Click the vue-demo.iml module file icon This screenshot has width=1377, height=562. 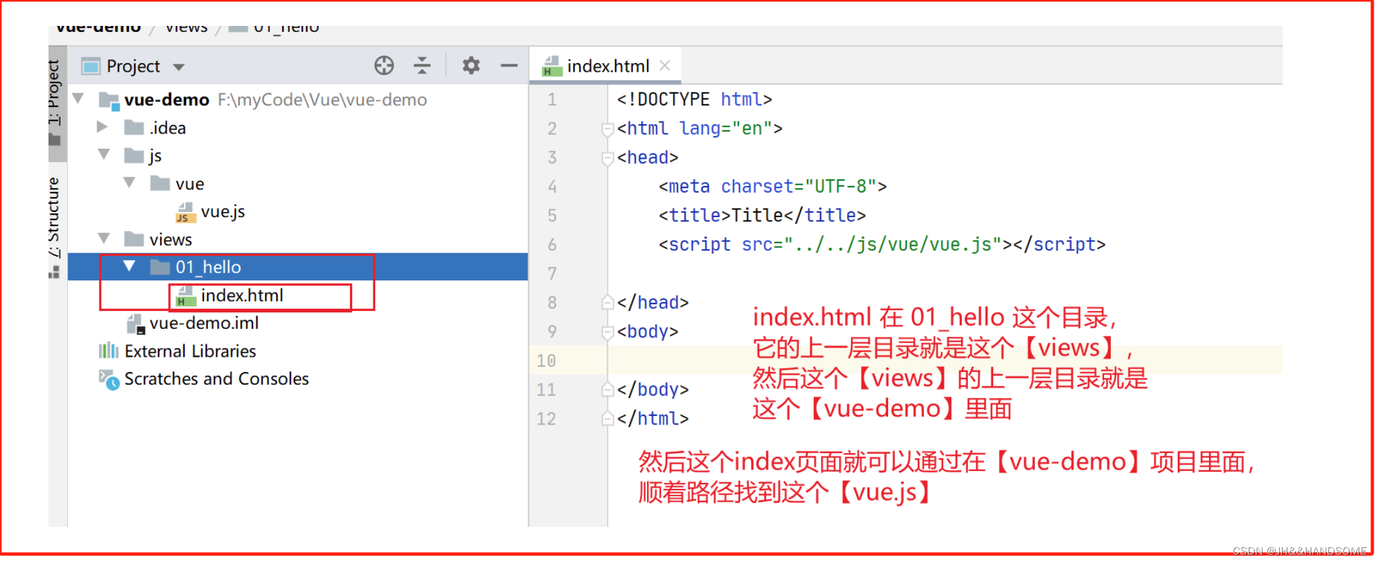[x=135, y=324]
